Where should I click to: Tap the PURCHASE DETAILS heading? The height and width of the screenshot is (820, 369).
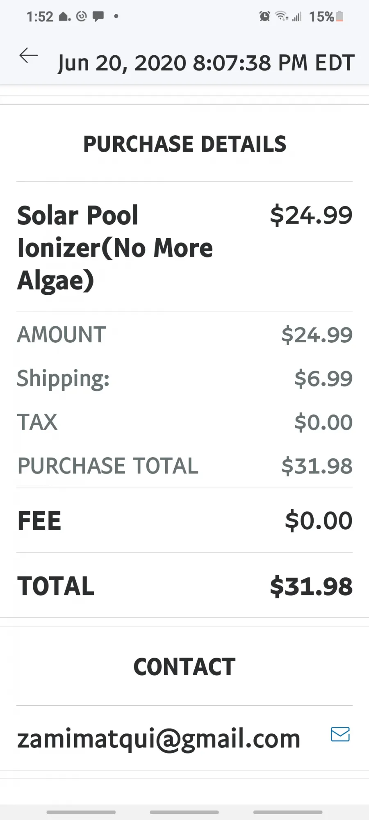(x=185, y=144)
